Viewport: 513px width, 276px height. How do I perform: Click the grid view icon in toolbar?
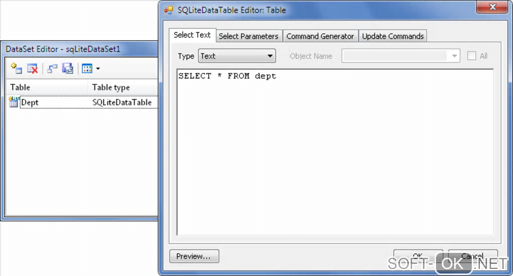87,69
